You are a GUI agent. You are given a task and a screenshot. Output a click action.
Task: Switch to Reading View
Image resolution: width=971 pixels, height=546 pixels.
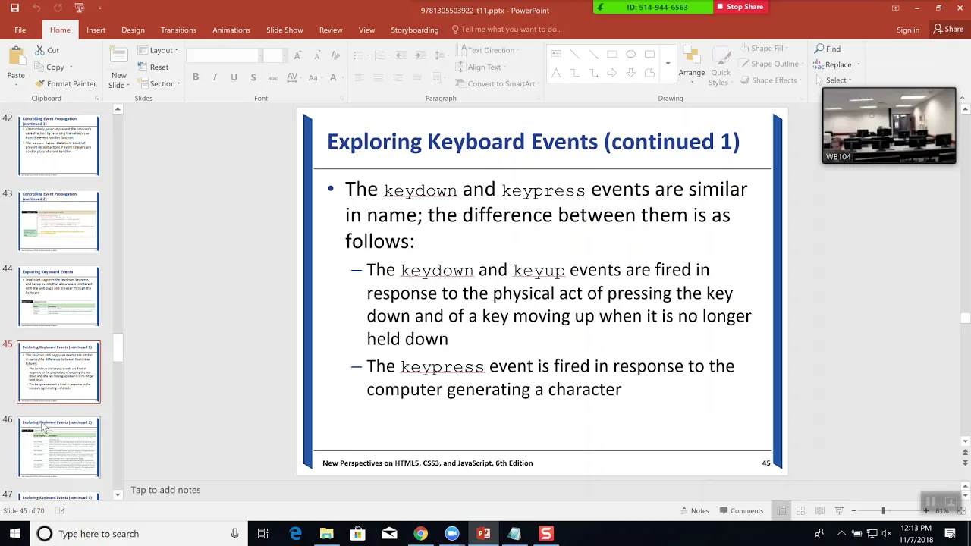(820, 510)
